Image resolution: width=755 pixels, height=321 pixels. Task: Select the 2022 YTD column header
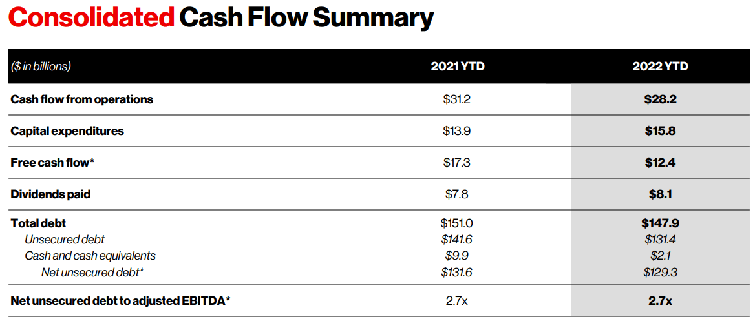pos(660,67)
